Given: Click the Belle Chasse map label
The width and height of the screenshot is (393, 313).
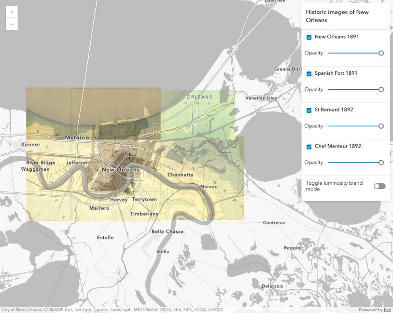Looking at the screenshot, I should pos(167,231).
